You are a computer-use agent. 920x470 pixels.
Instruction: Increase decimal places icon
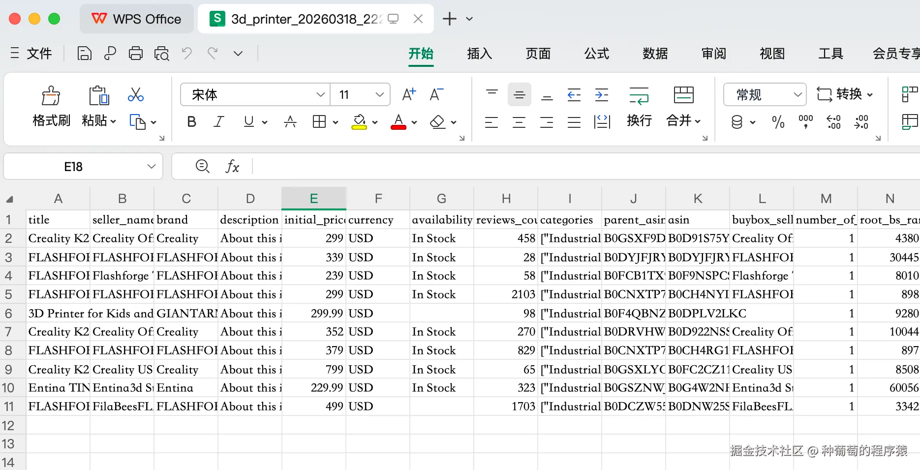(833, 121)
